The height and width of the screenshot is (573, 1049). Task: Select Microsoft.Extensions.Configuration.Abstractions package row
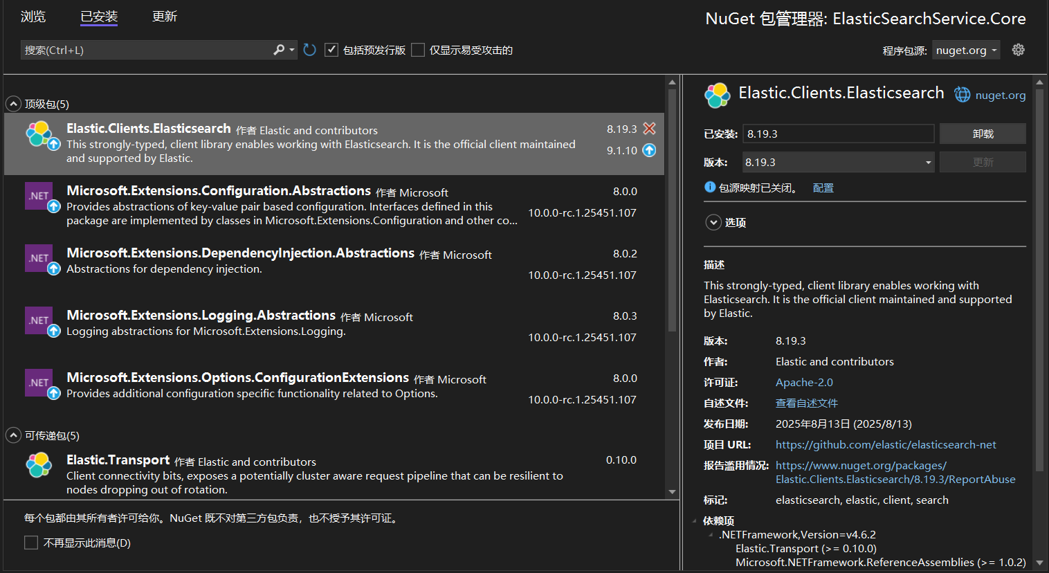point(334,206)
